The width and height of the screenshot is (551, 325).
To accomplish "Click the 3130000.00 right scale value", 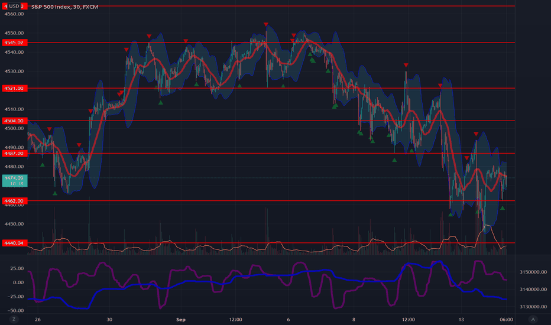I will (533, 306).
